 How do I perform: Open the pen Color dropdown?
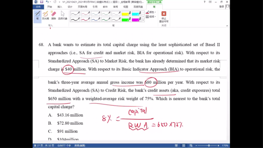click(151, 12)
